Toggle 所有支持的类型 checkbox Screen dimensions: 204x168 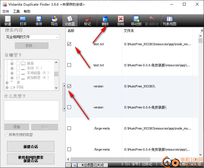pyautogui.click(x=6, y=134)
